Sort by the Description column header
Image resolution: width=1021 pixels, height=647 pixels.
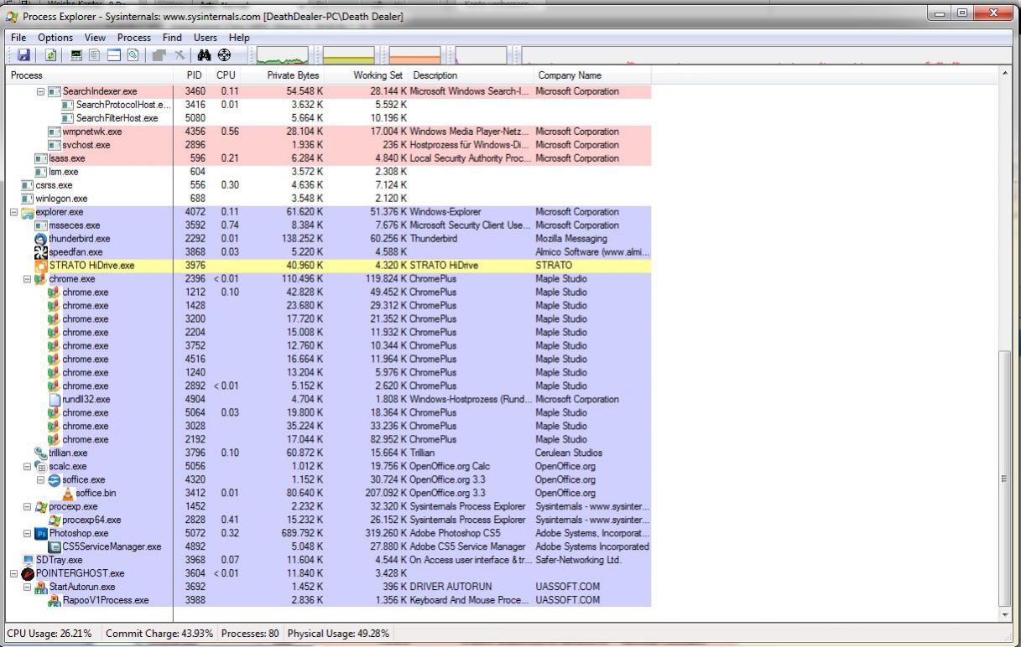(471, 75)
